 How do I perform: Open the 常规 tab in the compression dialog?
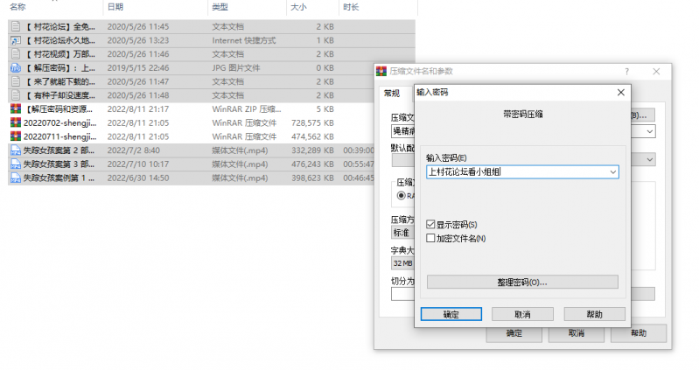[x=391, y=93]
